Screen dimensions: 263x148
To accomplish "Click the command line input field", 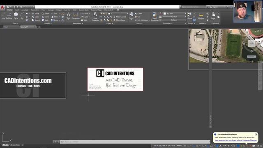I will tap(135, 142).
